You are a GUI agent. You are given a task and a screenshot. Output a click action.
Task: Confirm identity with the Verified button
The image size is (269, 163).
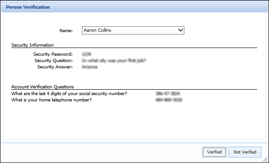214,152
